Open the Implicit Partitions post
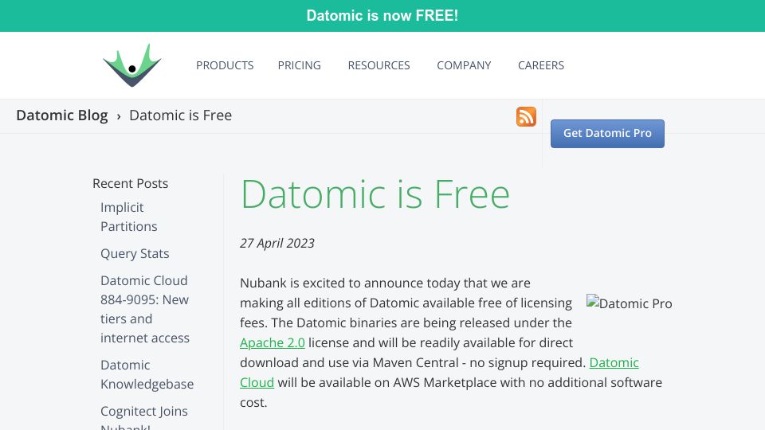Image resolution: width=765 pixels, height=430 pixels. tap(129, 217)
